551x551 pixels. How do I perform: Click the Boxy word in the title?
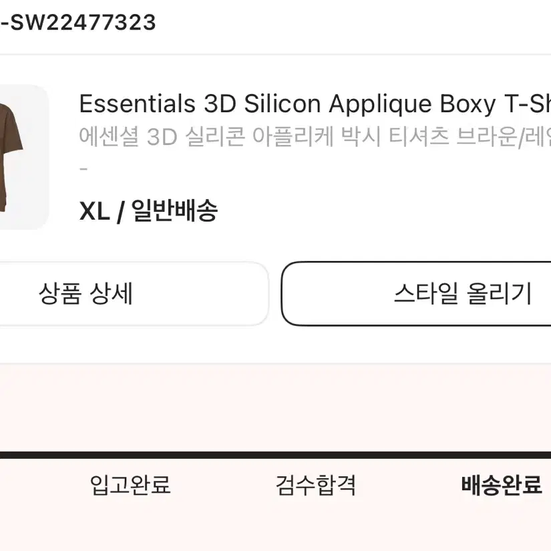coord(468,105)
